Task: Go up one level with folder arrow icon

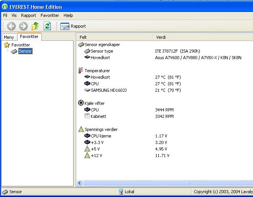Action: coord(35,26)
